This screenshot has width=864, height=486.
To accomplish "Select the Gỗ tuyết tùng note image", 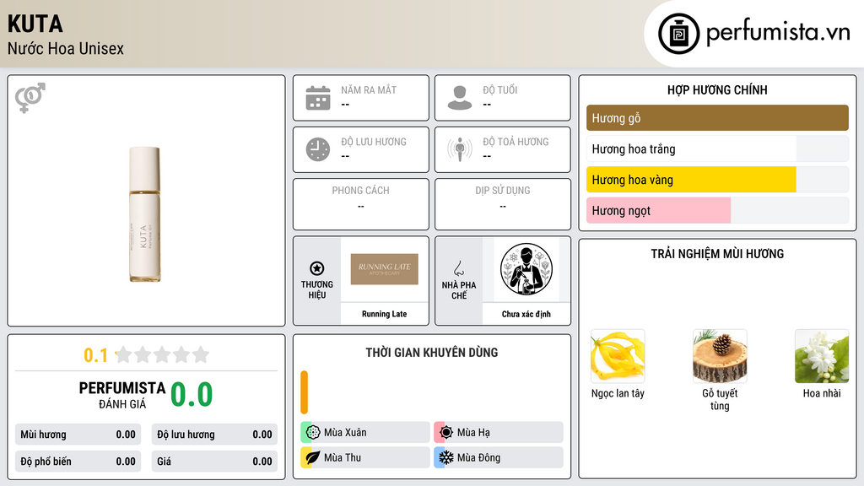I will tap(720, 356).
